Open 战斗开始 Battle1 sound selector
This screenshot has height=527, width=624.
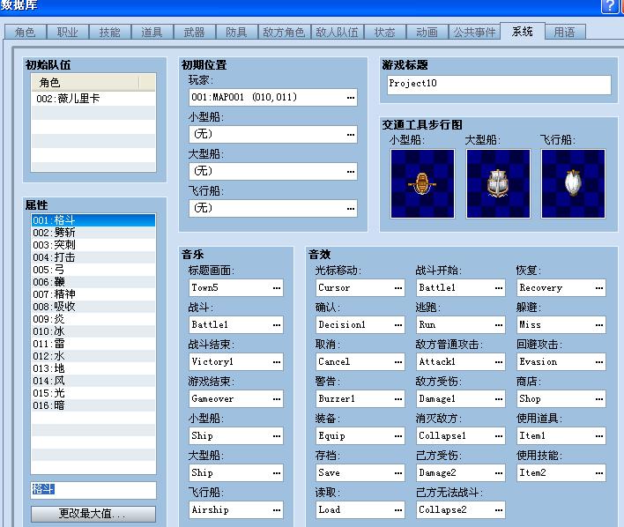pyautogui.click(x=499, y=288)
